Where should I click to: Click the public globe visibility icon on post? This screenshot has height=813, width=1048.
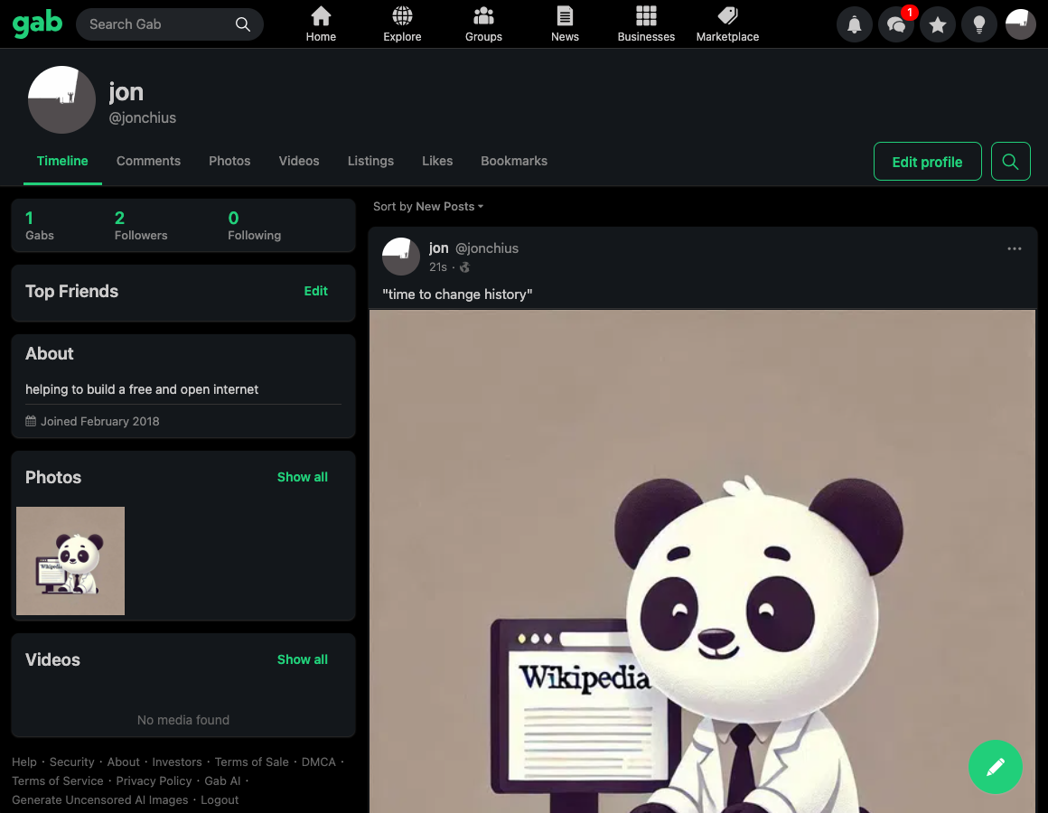point(465,267)
